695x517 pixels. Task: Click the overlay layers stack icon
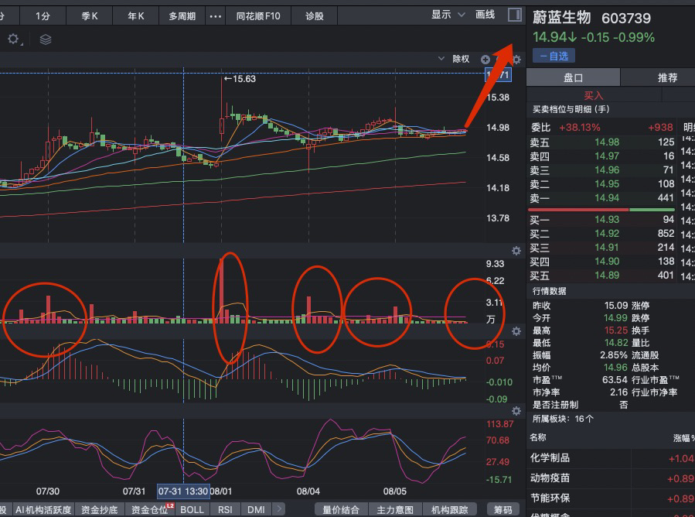45,39
